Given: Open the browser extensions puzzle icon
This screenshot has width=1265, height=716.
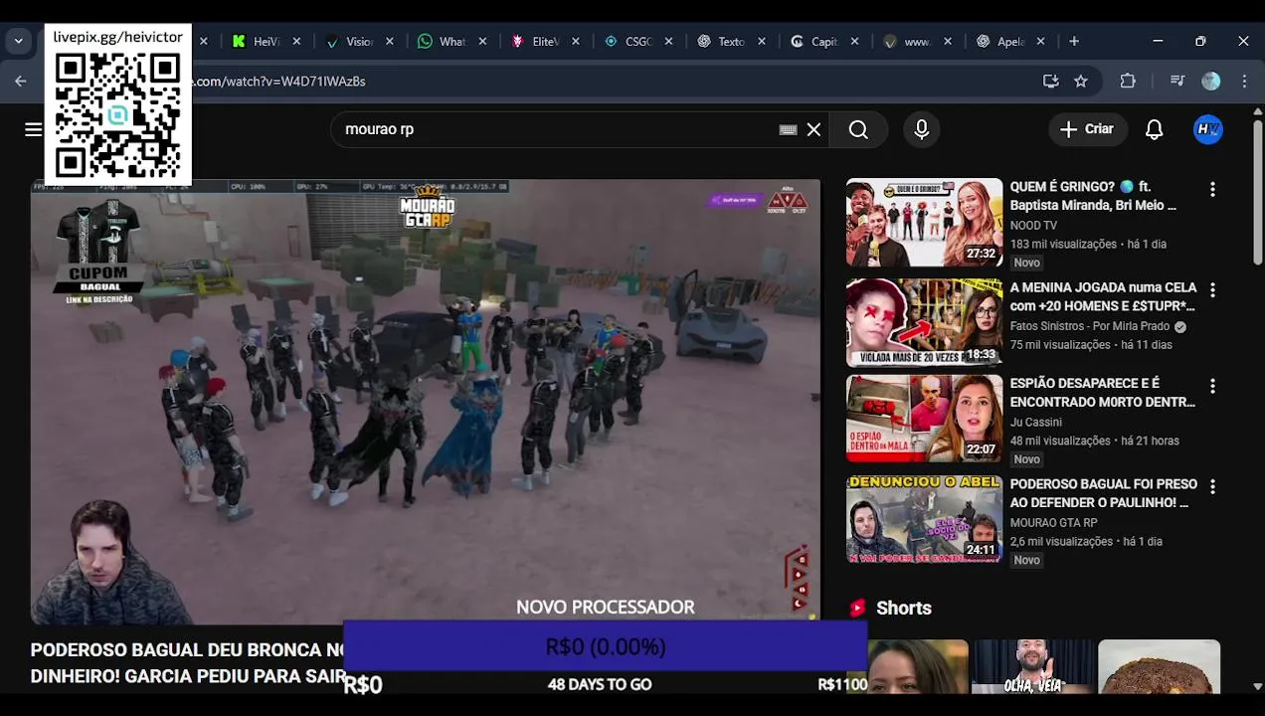Looking at the screenshot, I should tap(1128, 82).
